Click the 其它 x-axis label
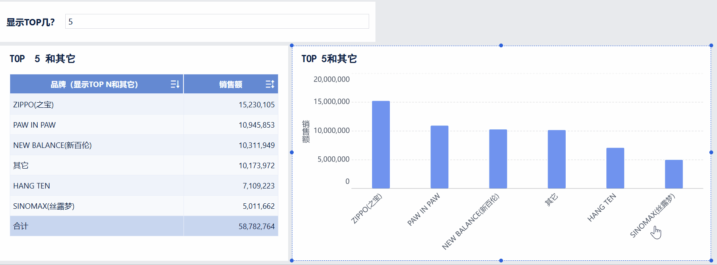Screen dimensions: 717x265 pos(551,200)
